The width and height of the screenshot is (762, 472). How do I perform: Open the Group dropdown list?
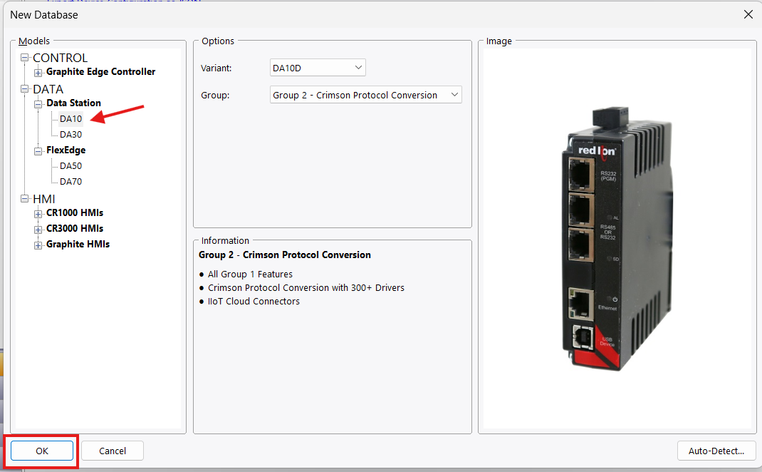pyautogui.click(x=366, y=95)
